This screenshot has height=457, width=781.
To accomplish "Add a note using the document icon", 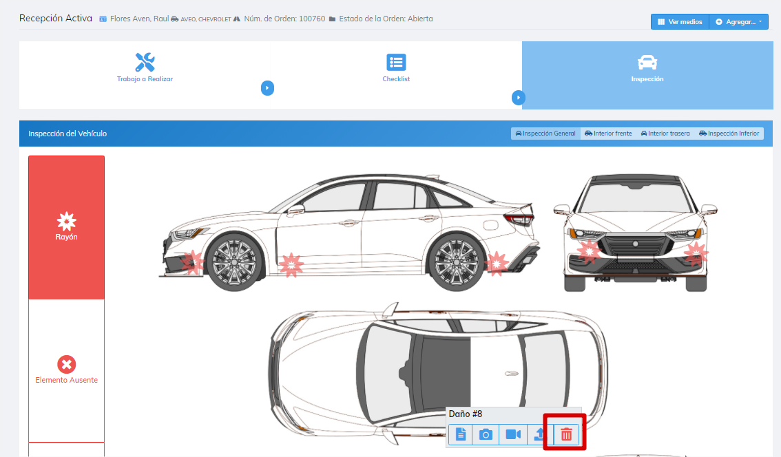I will tap(461, 434).
